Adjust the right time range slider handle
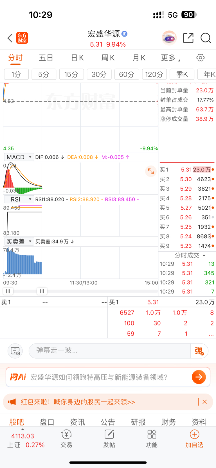Image resolution: width=216 pixels, height=468 pixels. (42, 291)
